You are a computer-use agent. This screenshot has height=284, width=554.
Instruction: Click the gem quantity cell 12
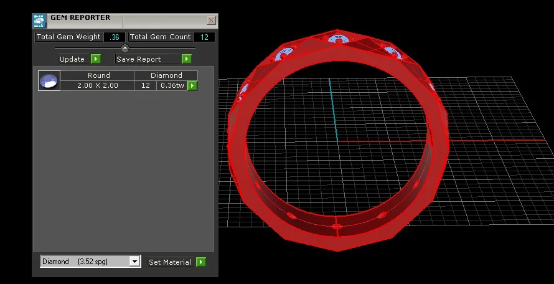[x=146, y=85]
